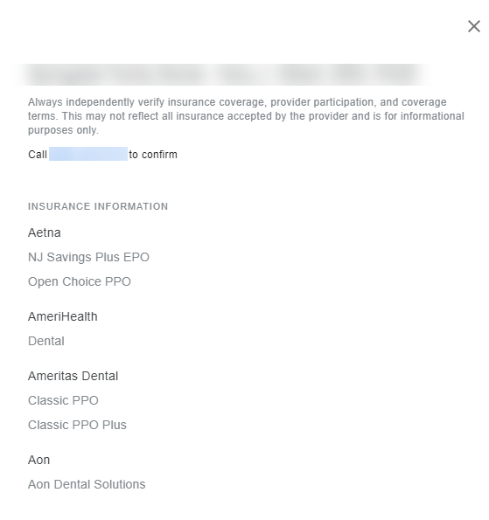The image size is (489, 520).
Task: Choose the Classic PPO plan
Action: tap(63, 400)
